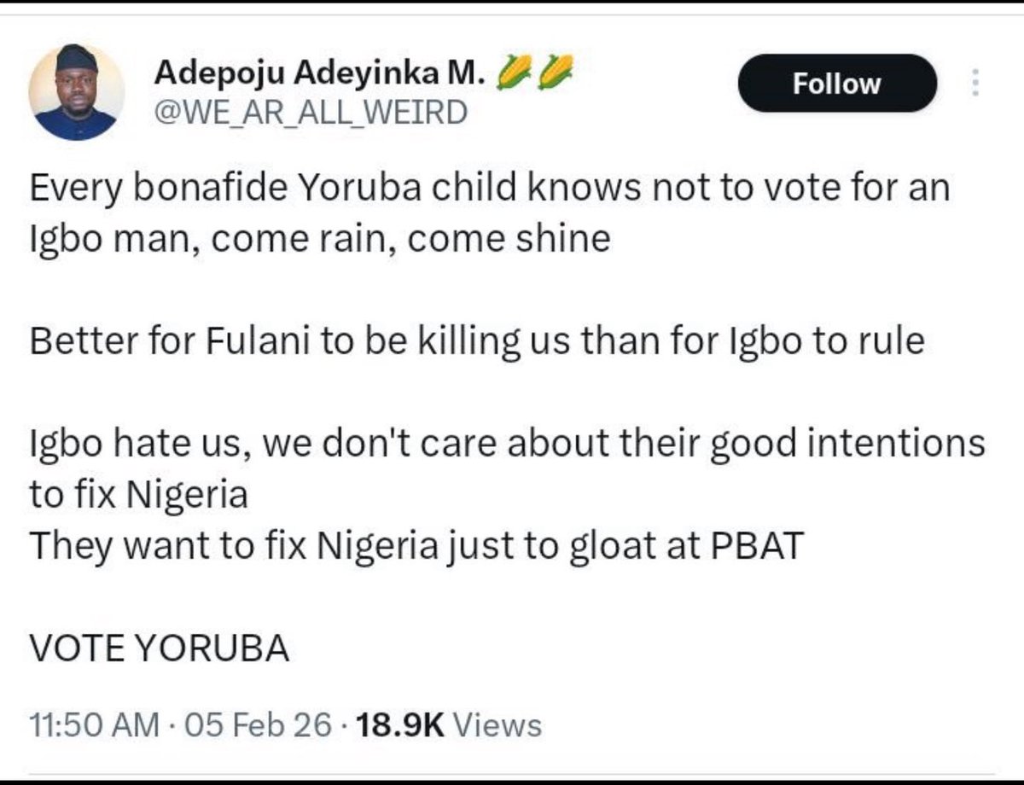Click the VOTE YORUBA line of the post
The width and height of the screenshot is (1024, 785).
pos(160,649)
